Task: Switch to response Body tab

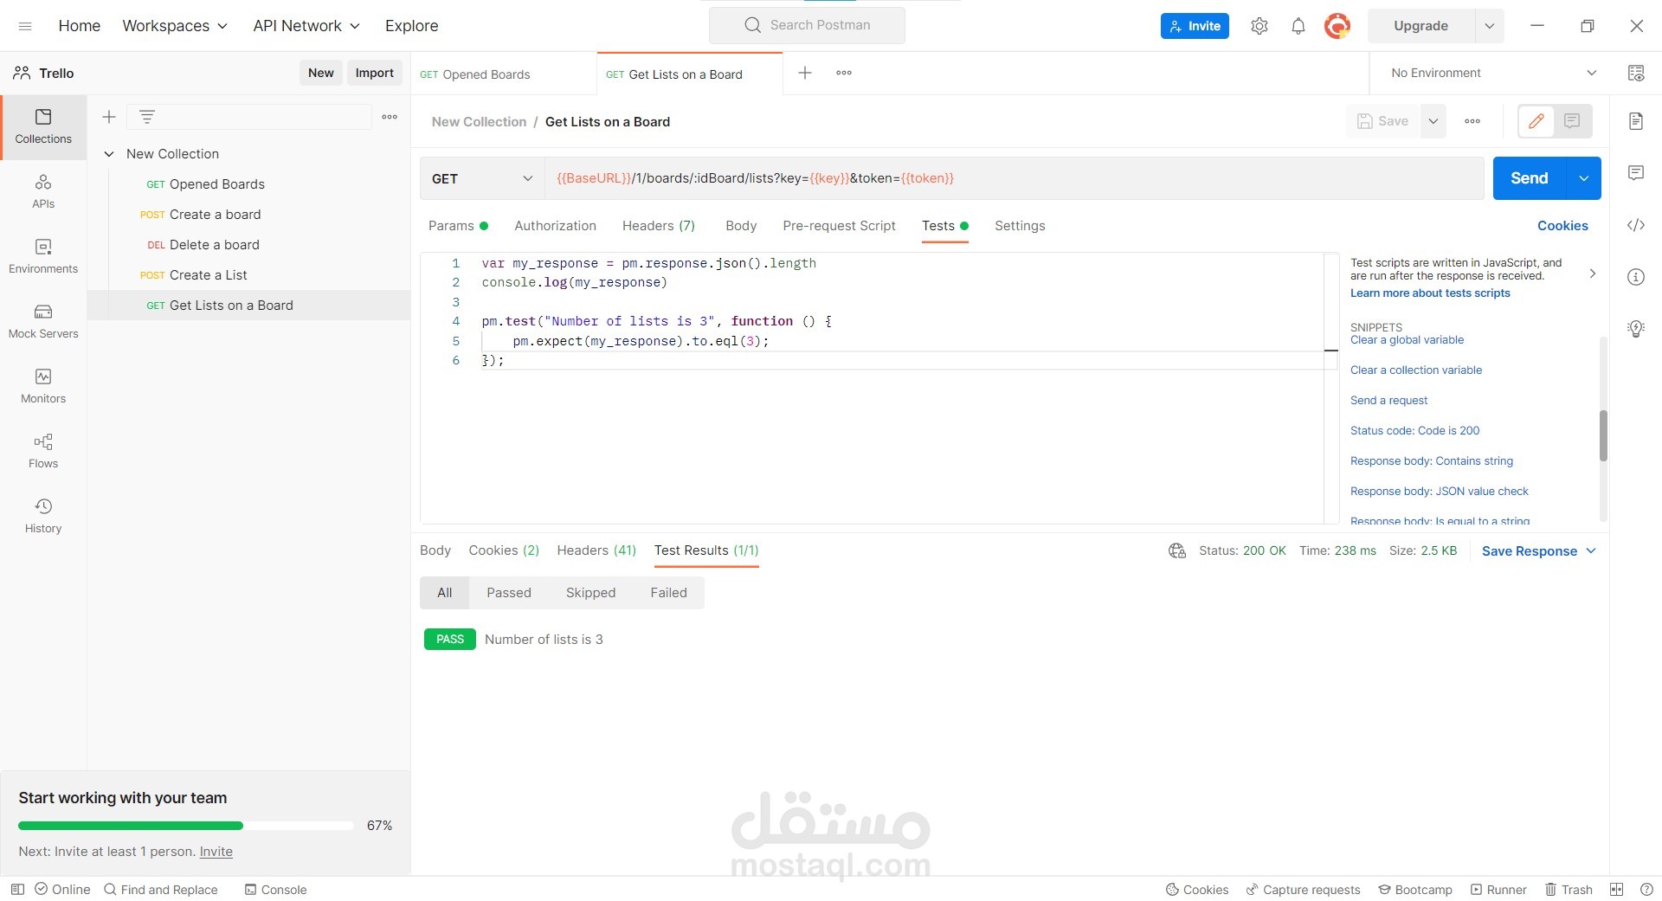Action: (x=435, y=550)
